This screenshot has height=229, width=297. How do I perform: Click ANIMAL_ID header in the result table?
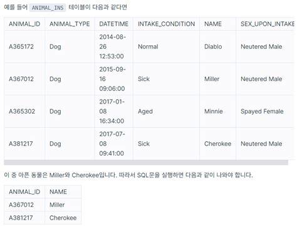(x=24, y=192)
